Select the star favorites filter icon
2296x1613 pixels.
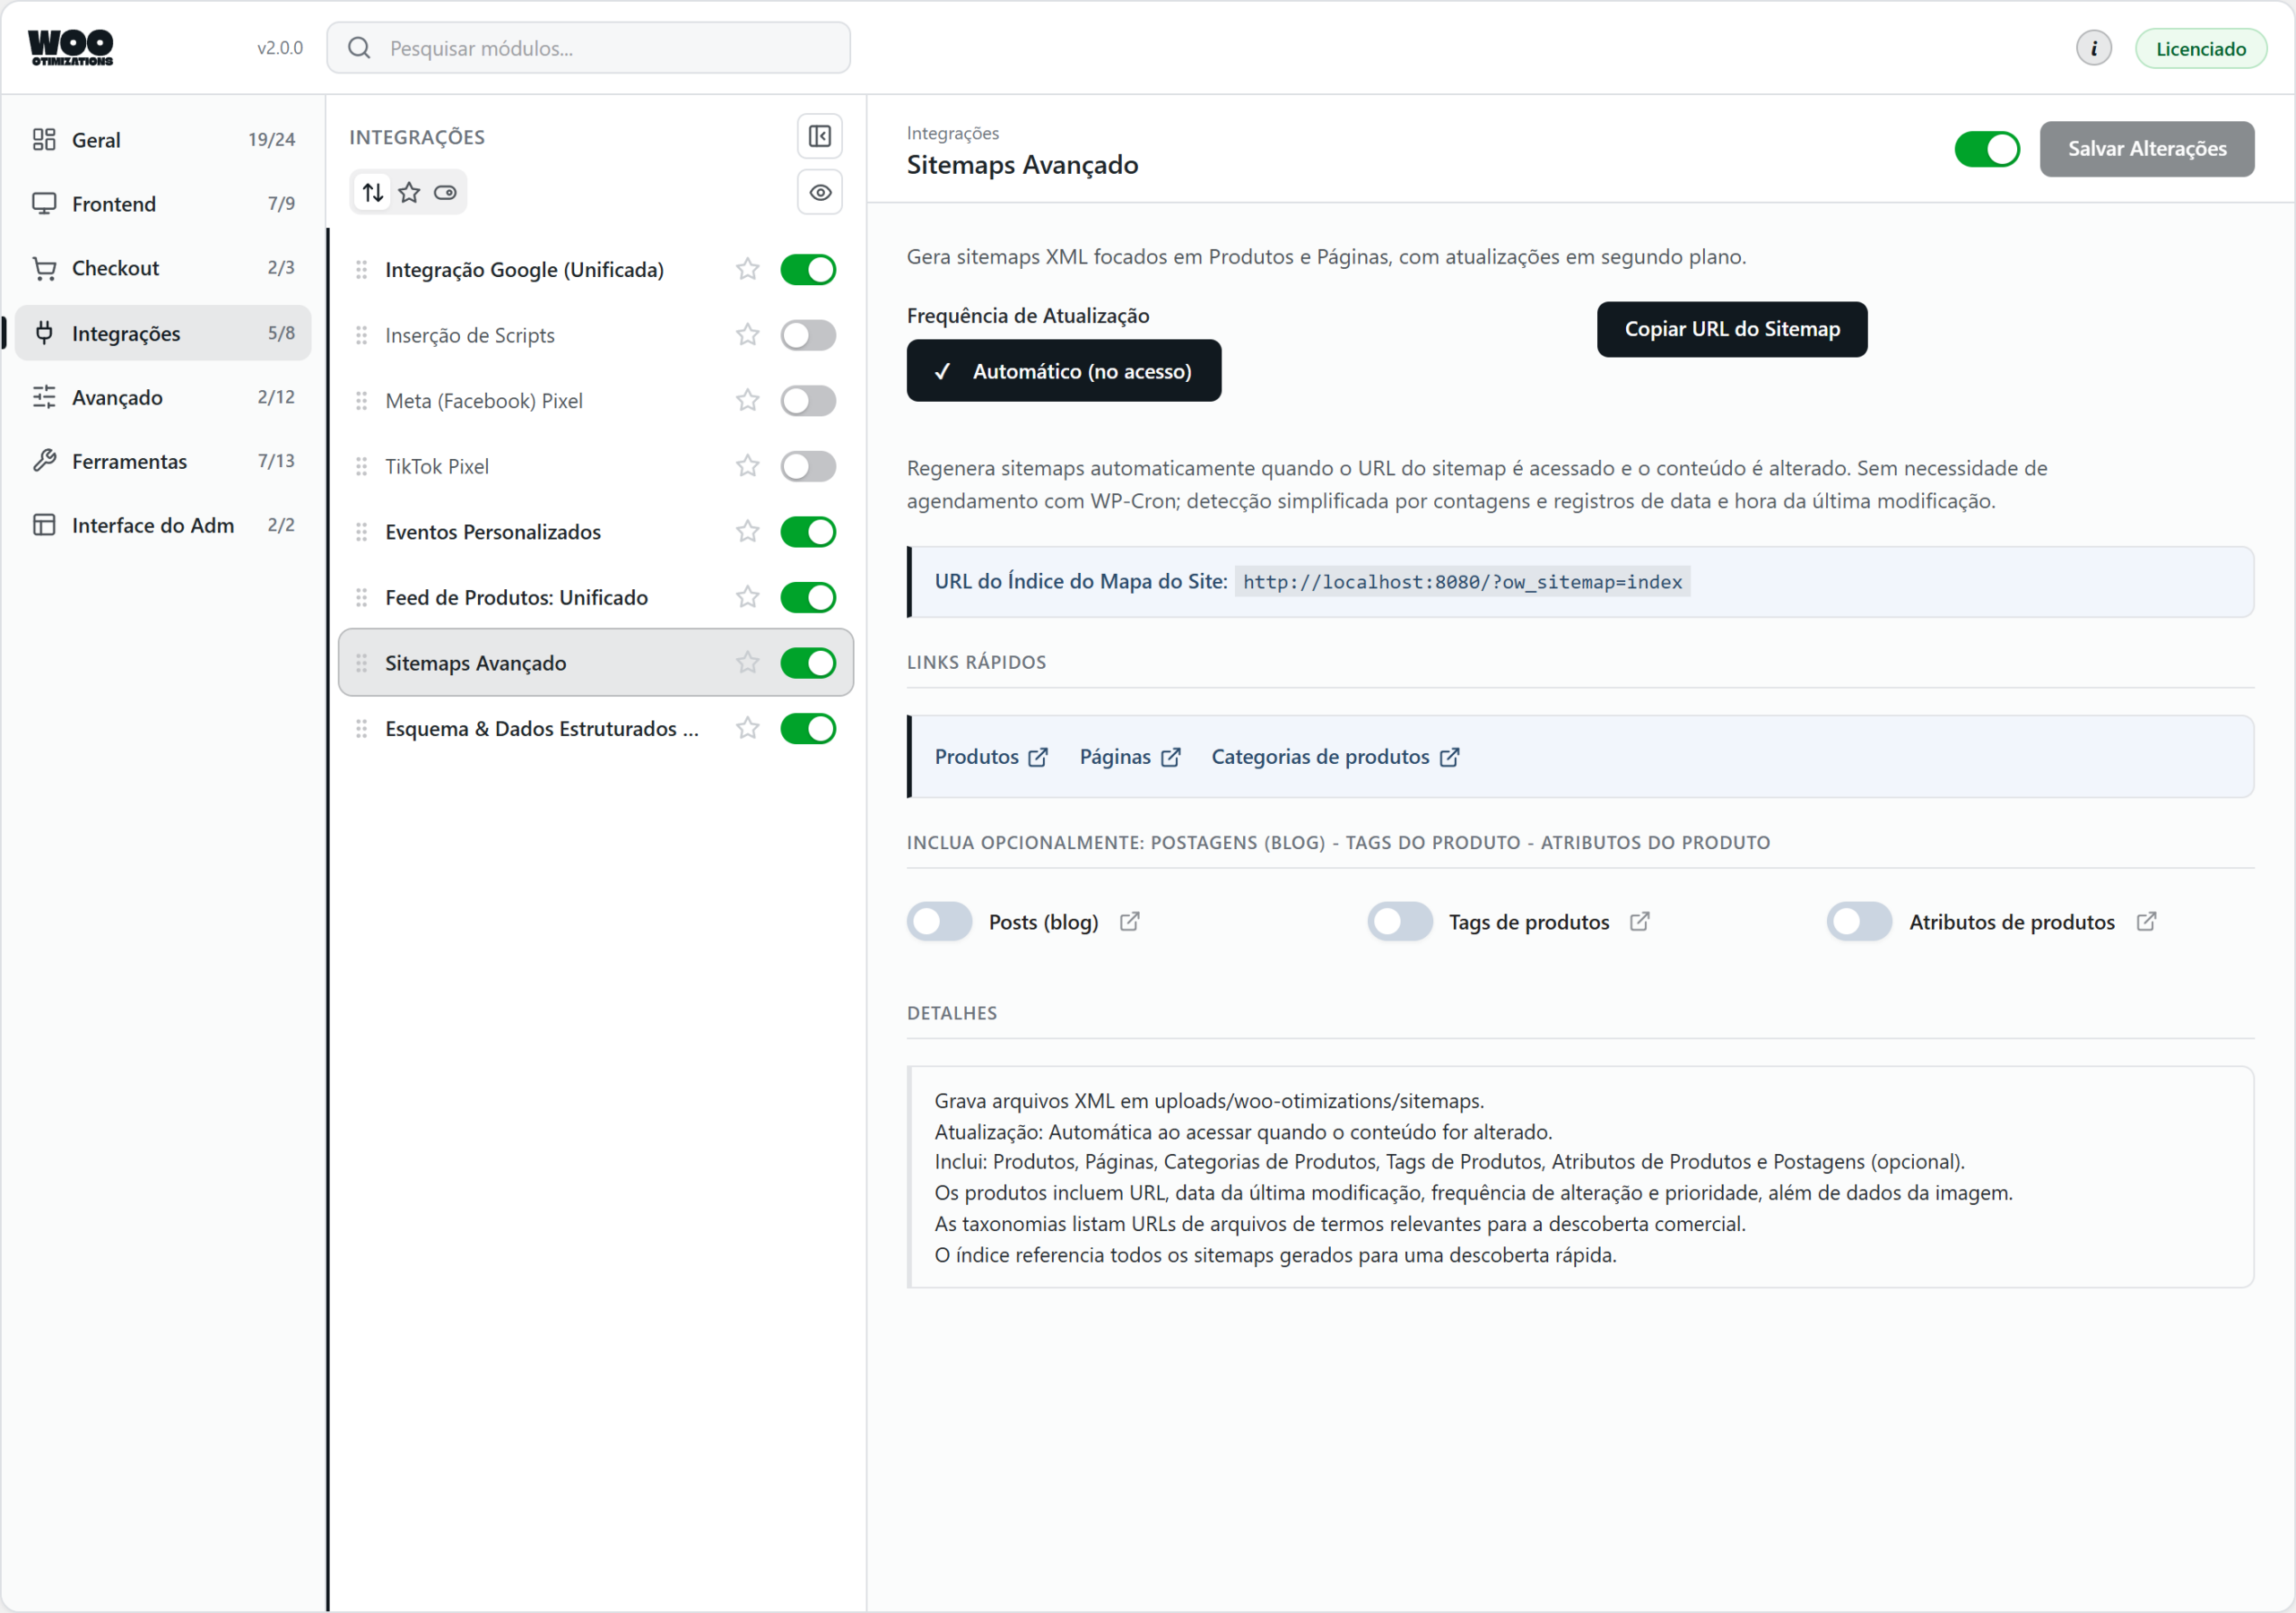tap(409, 192)
